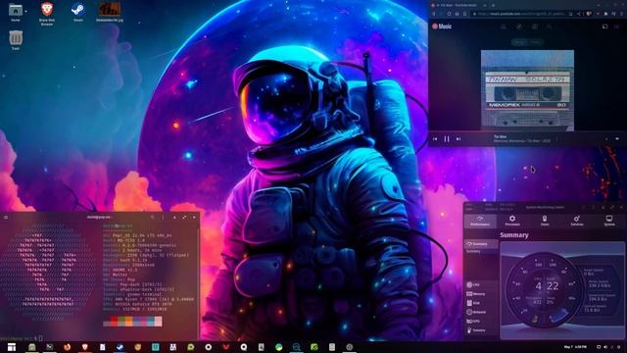Click the grey gear icon in taskbar

pyautogui.click(x=349, y=347)
